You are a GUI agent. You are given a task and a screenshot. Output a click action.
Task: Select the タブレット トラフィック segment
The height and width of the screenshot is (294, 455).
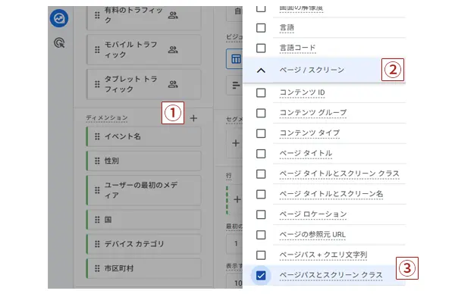[x=143, y=84]
